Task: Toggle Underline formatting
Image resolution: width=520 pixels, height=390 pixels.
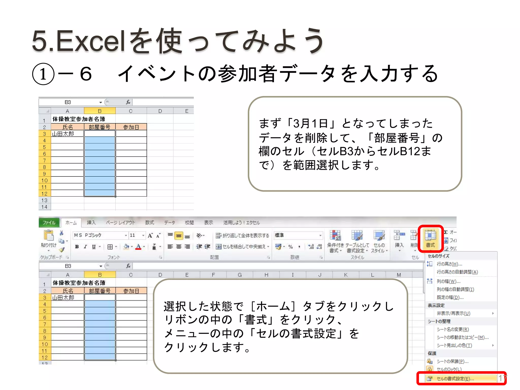Action: pyautogui.click(x=94, y=247)
